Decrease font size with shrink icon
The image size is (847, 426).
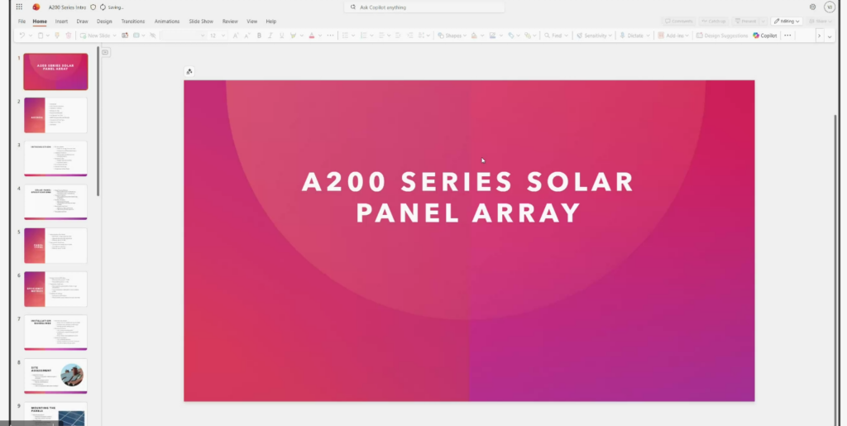246,36
